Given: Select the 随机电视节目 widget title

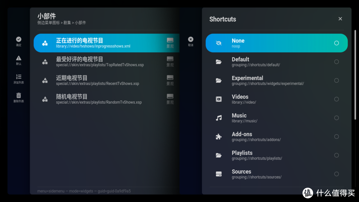Looking at the screenshot, I should click(x=72, y=97).
